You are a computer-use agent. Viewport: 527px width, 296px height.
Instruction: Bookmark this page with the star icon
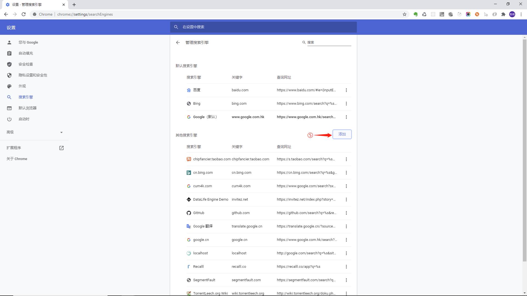click(404, 14)
